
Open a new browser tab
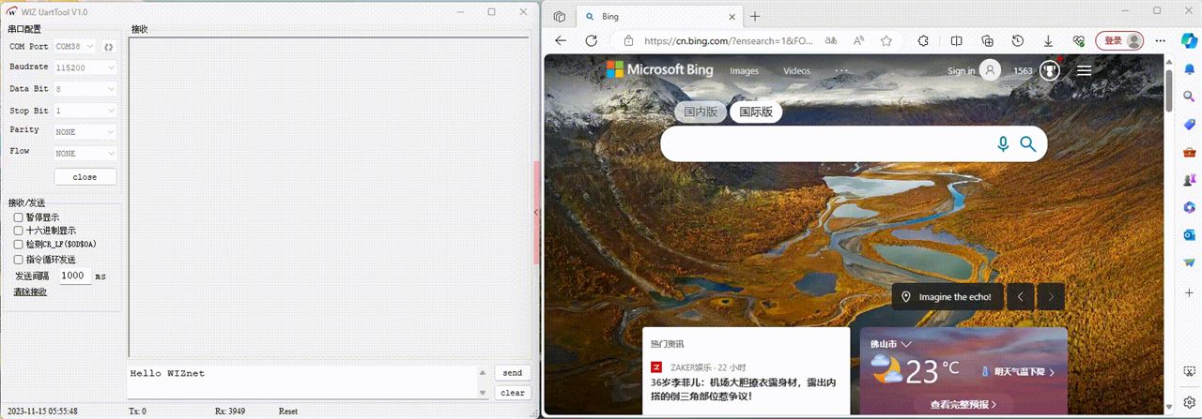coord(755,16)
